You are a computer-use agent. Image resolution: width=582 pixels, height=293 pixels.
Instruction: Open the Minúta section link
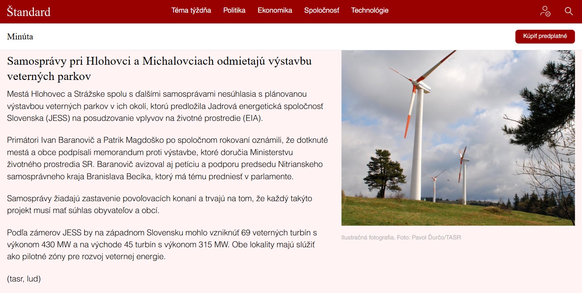pos(20,36)
